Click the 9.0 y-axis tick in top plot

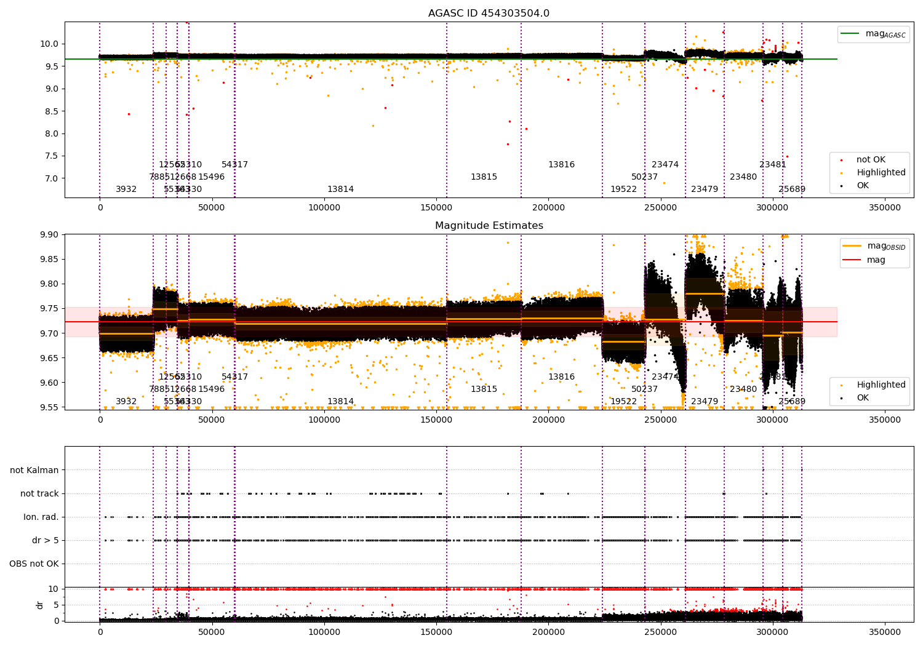52,89
